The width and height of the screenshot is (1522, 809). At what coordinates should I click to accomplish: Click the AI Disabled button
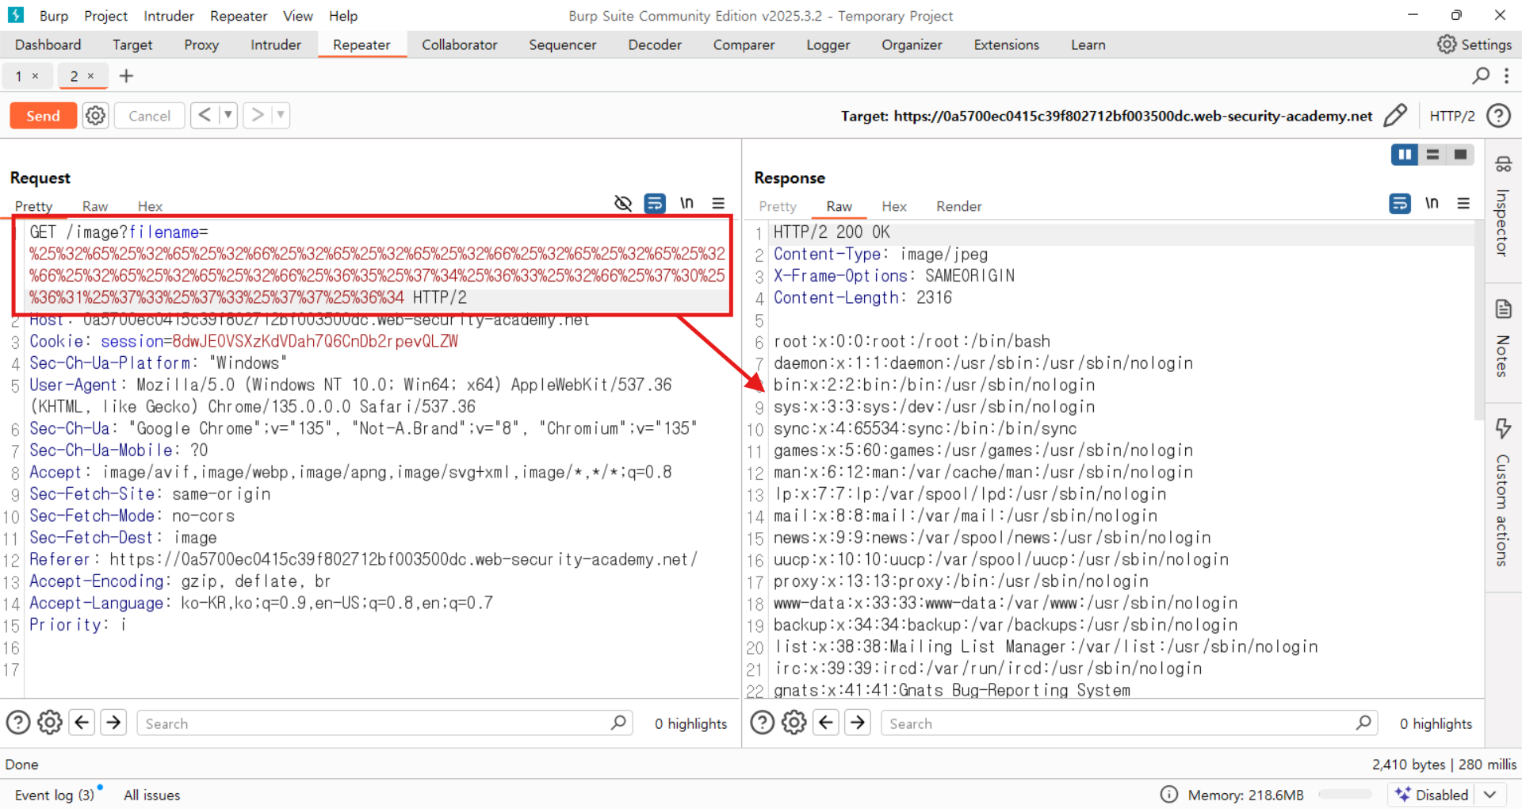(1433, 795)
